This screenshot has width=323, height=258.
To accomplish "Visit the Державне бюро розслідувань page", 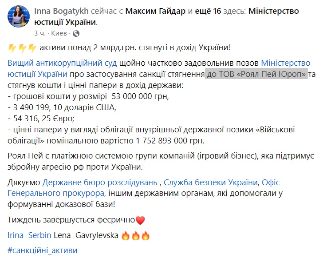I will tap(100, 182).
